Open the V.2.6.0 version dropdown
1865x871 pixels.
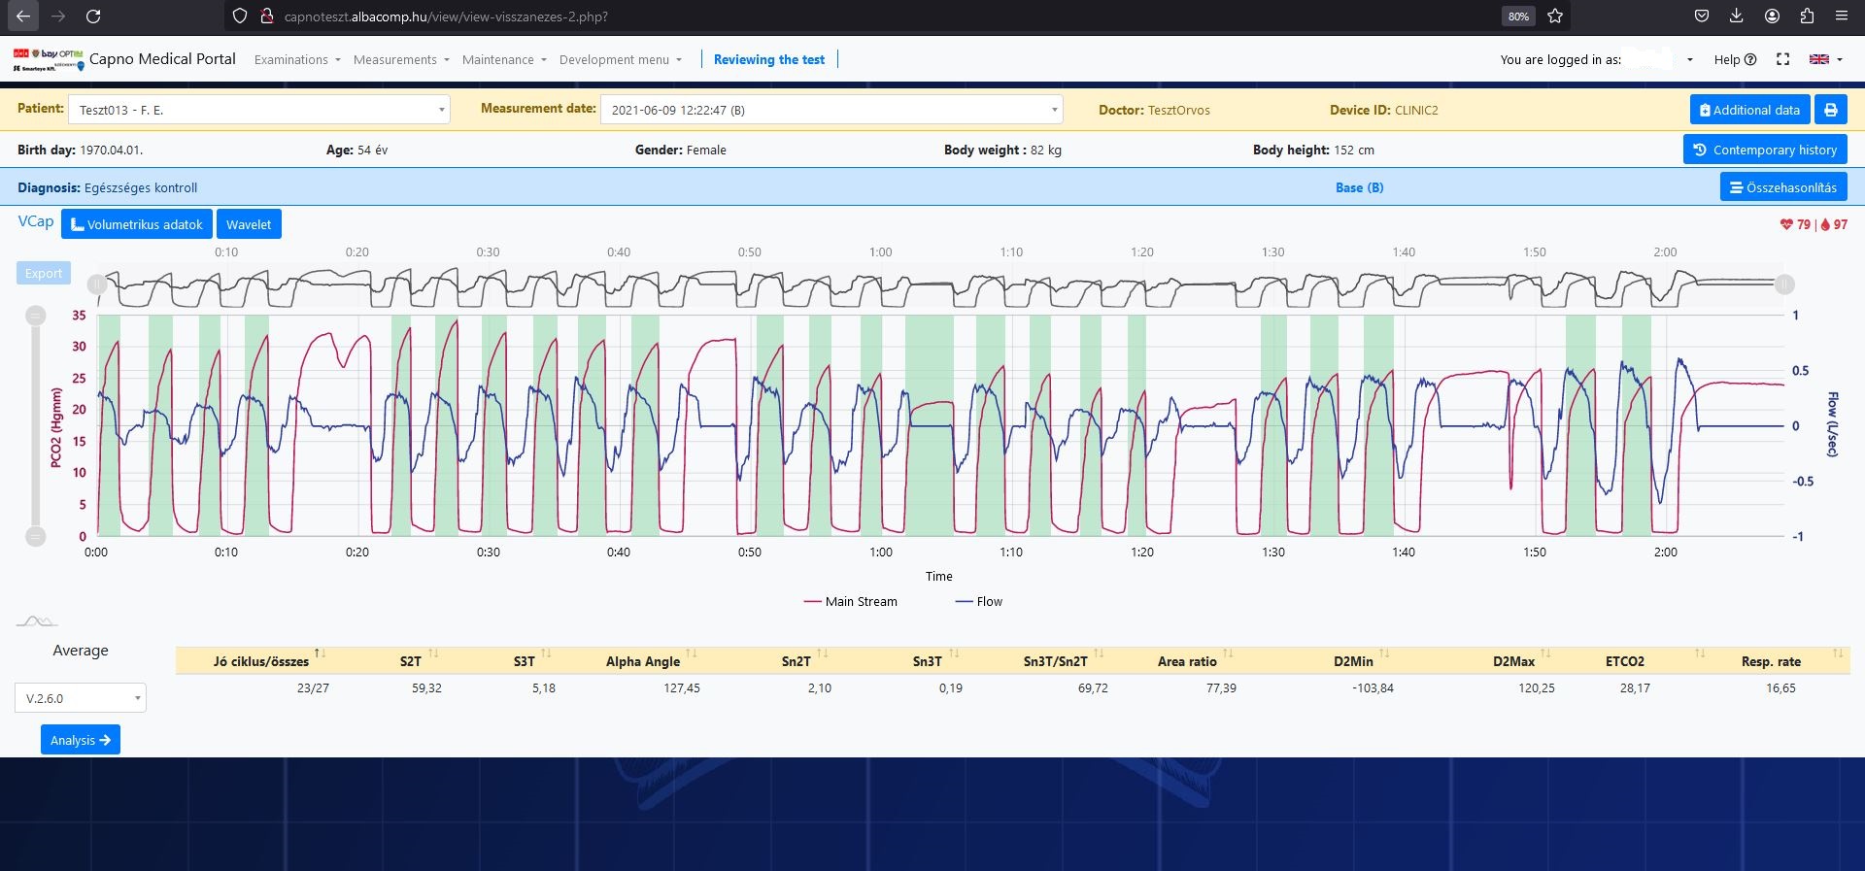[x=81, y=698]
